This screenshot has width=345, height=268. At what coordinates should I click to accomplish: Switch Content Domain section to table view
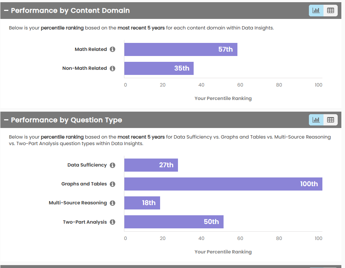pyautogui.click(x=330, y=11)
